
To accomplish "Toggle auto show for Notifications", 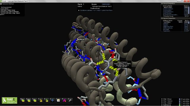I will [182, 105].
